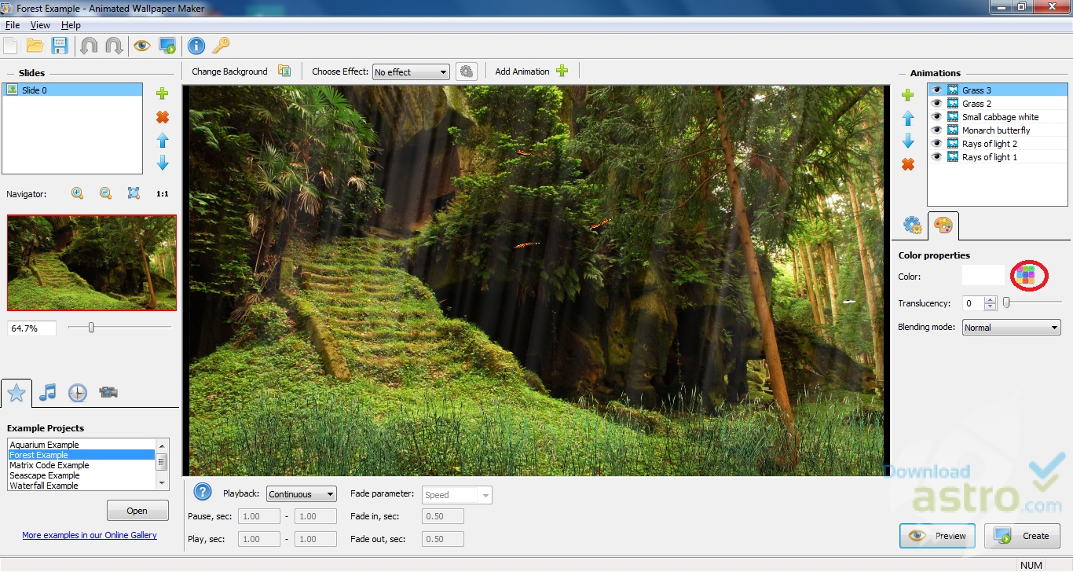Screen dimensions: 1073x572
Task: Delete slide using the orange X icon
Action: (x=163, y=117)
